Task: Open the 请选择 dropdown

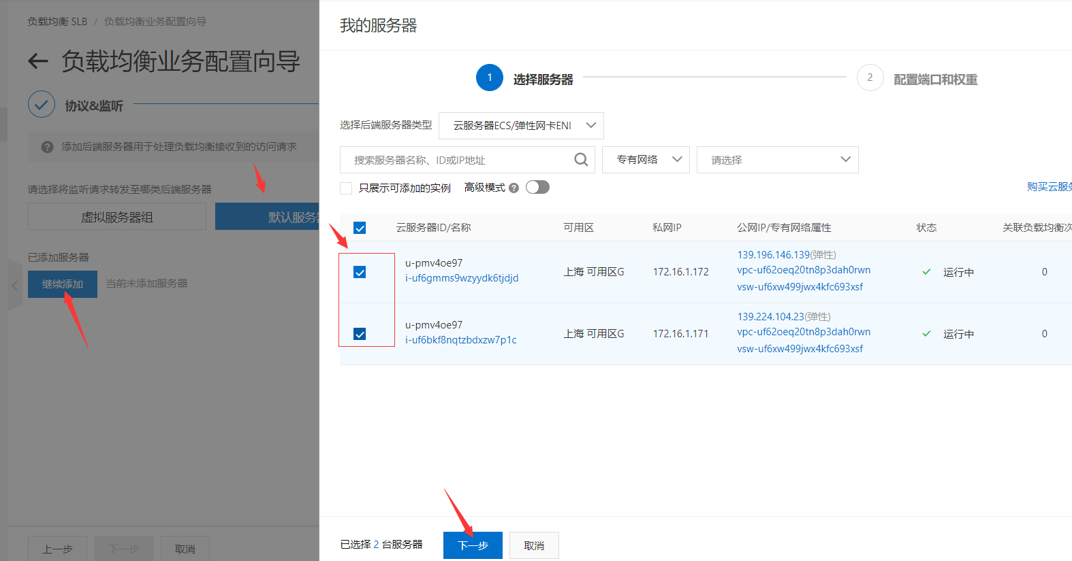Action: click(777, 160)
